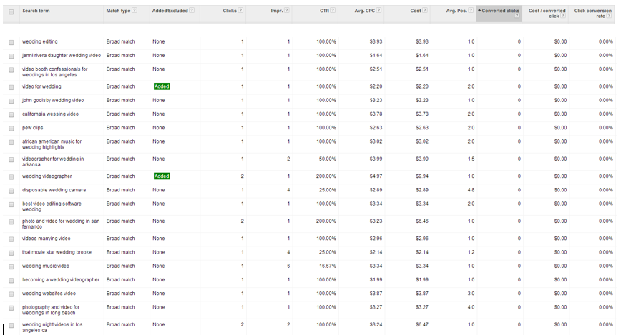Open the 'video for wedding' search term
This screenshot has width=621, height=335.
[x=41, y=86]
